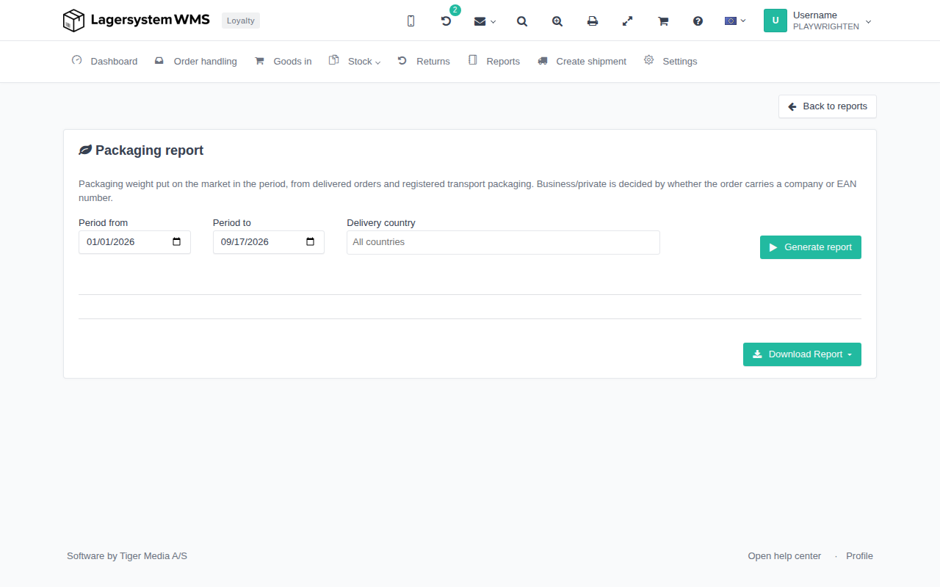Image resolution: width=940 pixels, height=587 pixels.
Task: Click the green U user avatar
Action: [775, 21]
